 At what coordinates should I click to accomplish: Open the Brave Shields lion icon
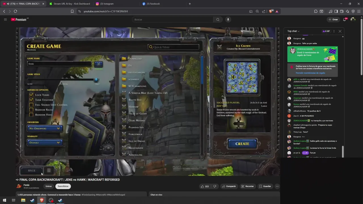[271, 11]
